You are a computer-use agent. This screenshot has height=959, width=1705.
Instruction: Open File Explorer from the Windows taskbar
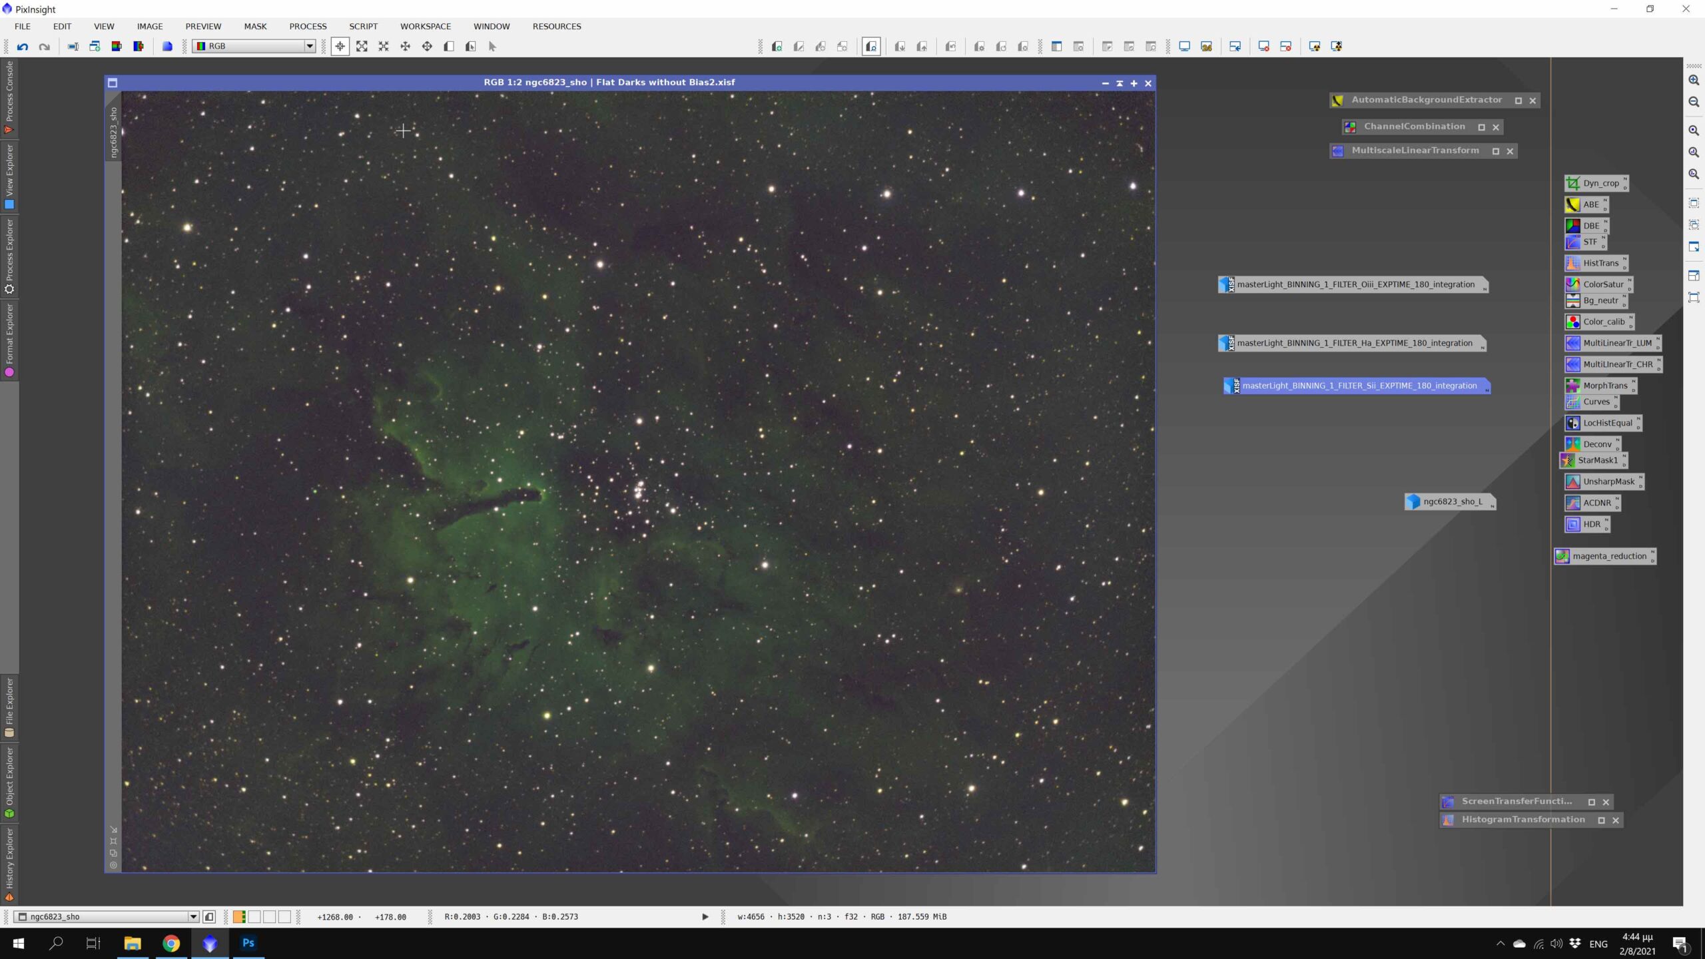(x=133, y=943)
